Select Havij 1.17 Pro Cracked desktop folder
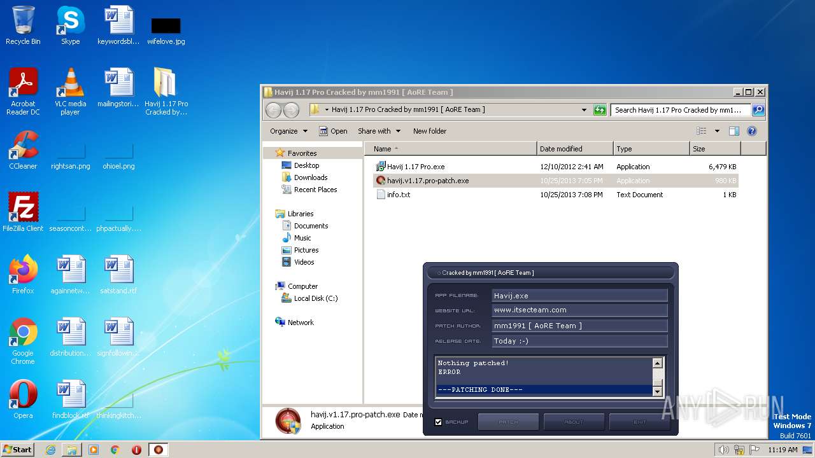Viewport: 815px width, 458px height. (x=166, y=92)
